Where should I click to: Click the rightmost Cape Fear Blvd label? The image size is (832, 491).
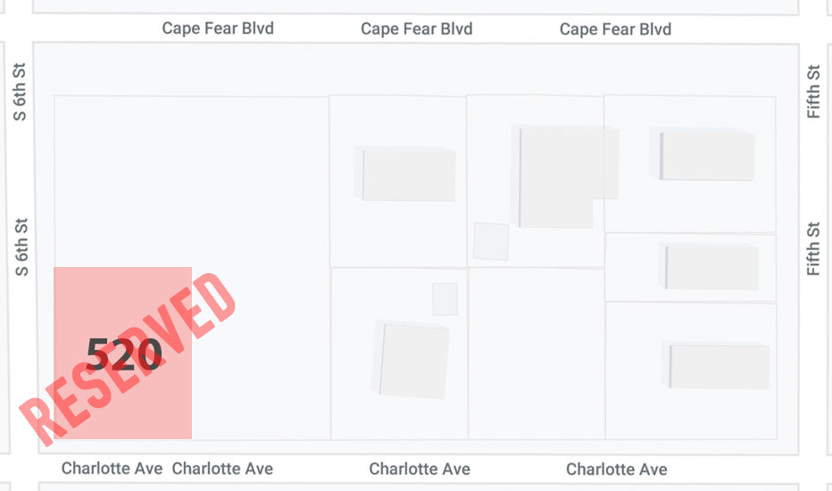tap(615, 29)
